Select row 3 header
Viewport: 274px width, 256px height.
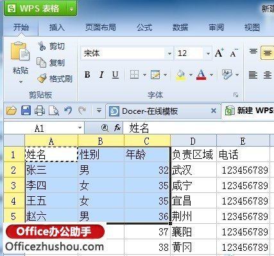[x=14, y=185]
